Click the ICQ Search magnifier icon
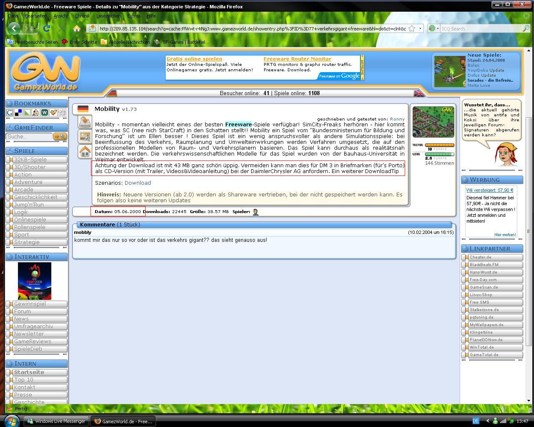The height and width of the screenshot is (427, 534). click(526, 28)
